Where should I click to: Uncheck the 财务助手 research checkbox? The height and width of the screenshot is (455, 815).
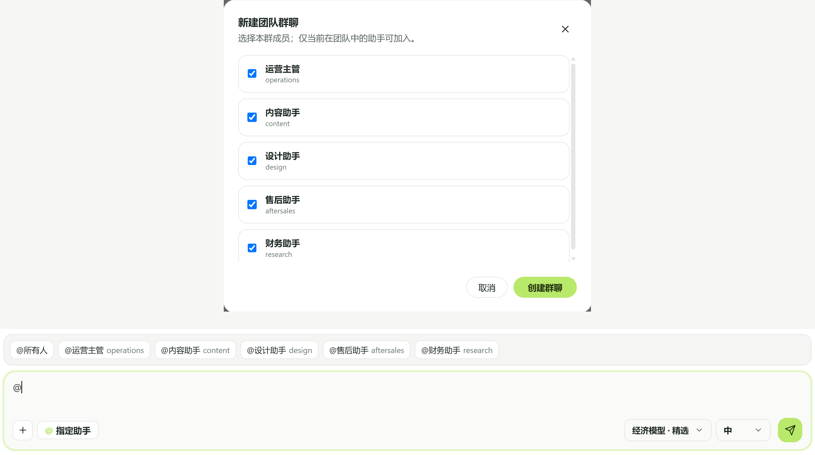tap(252, 248)
